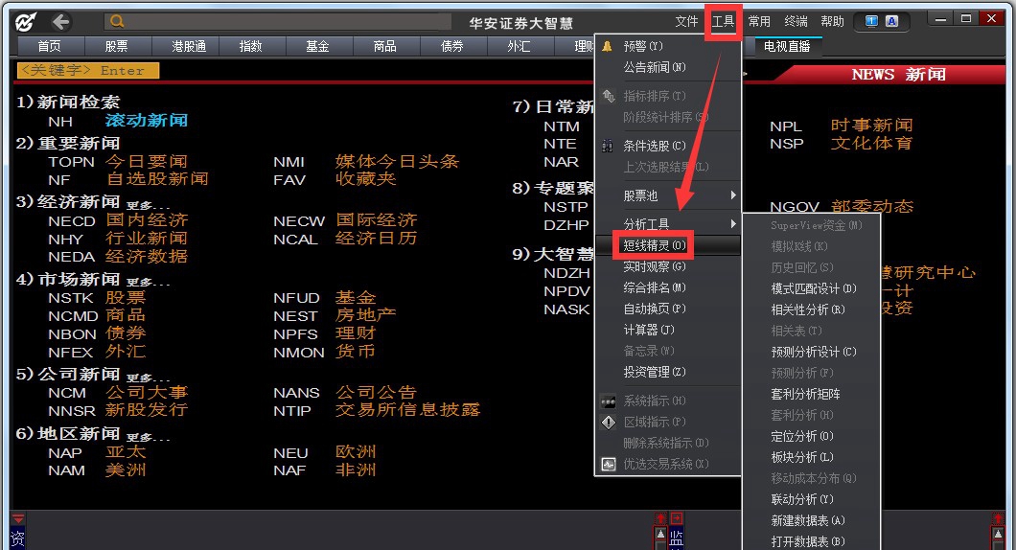Click the 资 panel label at bottom left
Viewport: 1016px width, 550px height.
(x=17, y=538)
